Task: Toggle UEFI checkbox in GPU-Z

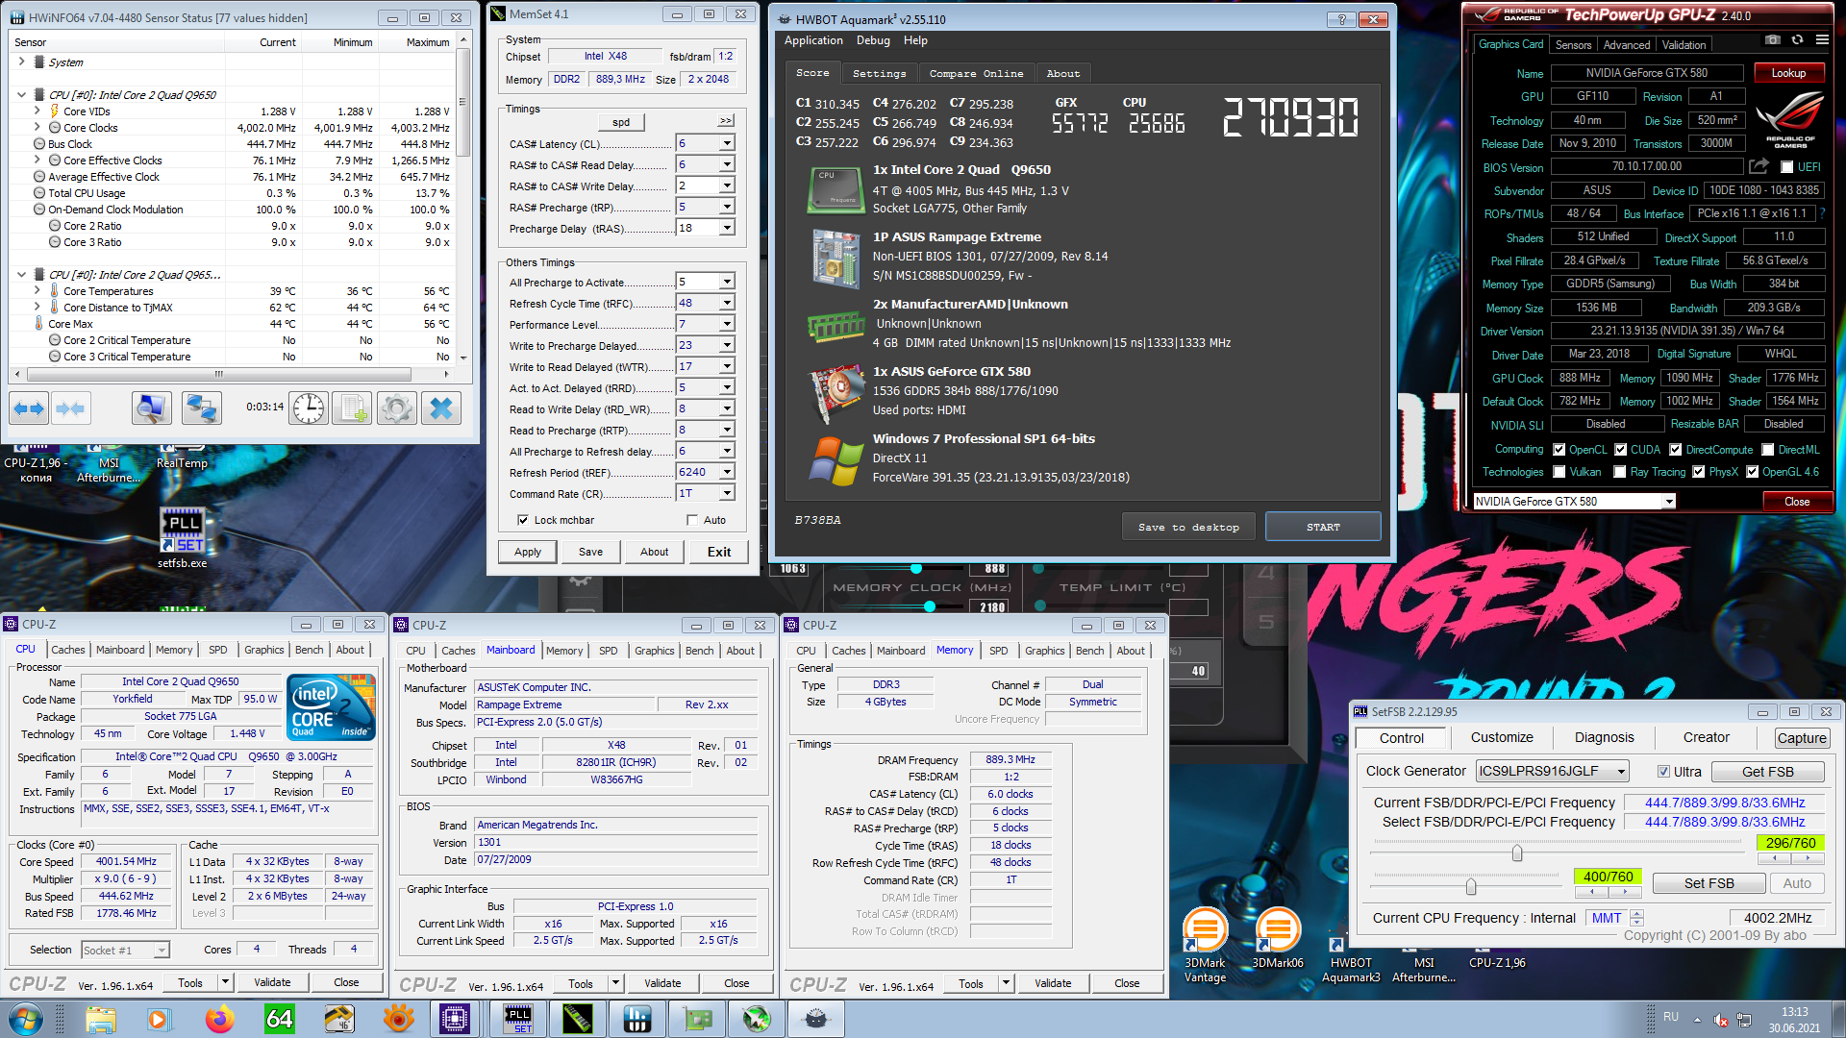Action: point(1786,167)
